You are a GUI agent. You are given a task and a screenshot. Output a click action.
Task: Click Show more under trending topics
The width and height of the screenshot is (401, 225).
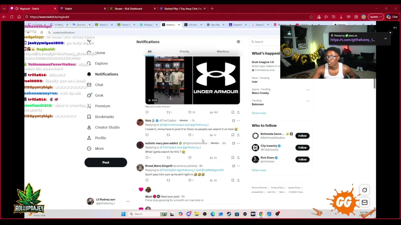pos(259,113)
